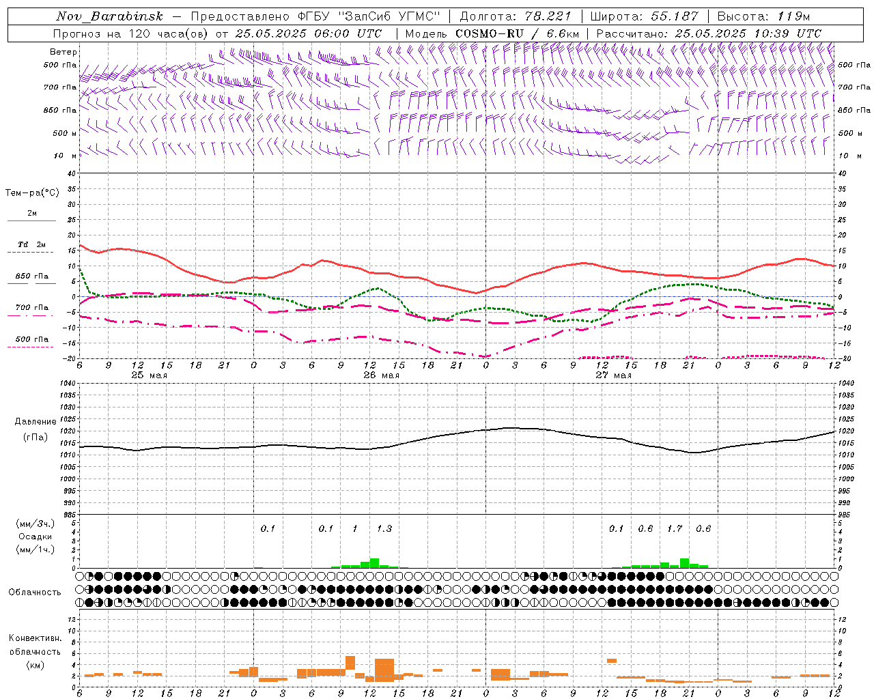Click the "Конвективн." convective cloud label
The width and height of the screenshot is (874, 699).
(x=35, y=638)
